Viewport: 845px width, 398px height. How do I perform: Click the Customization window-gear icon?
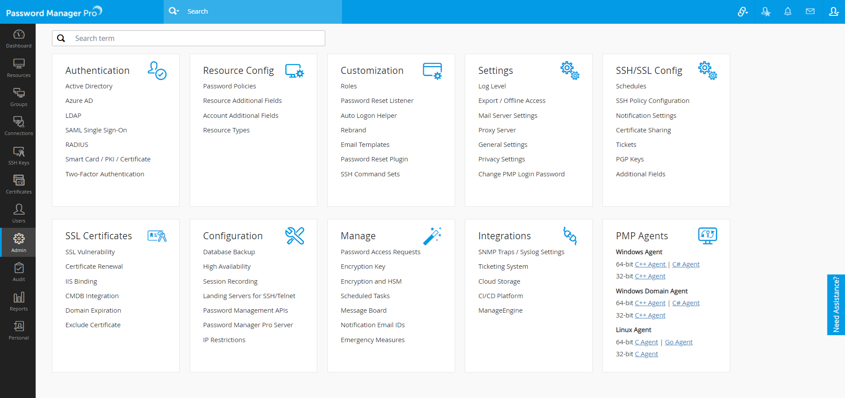432,71
